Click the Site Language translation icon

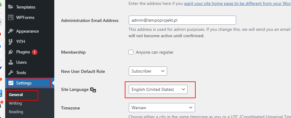[x=93, y=90]
